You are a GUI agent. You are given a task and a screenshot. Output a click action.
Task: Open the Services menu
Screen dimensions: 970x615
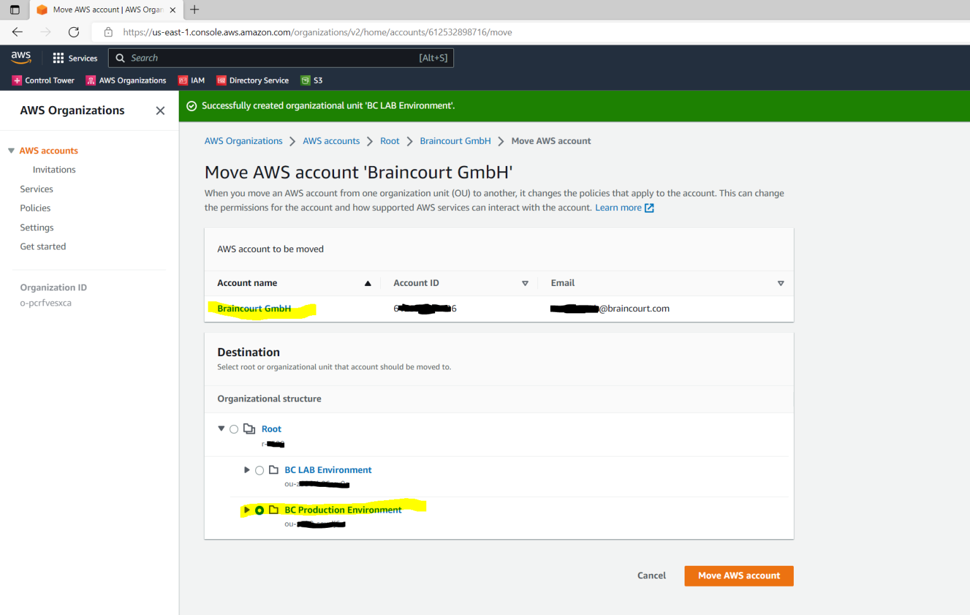click(75, 57)
